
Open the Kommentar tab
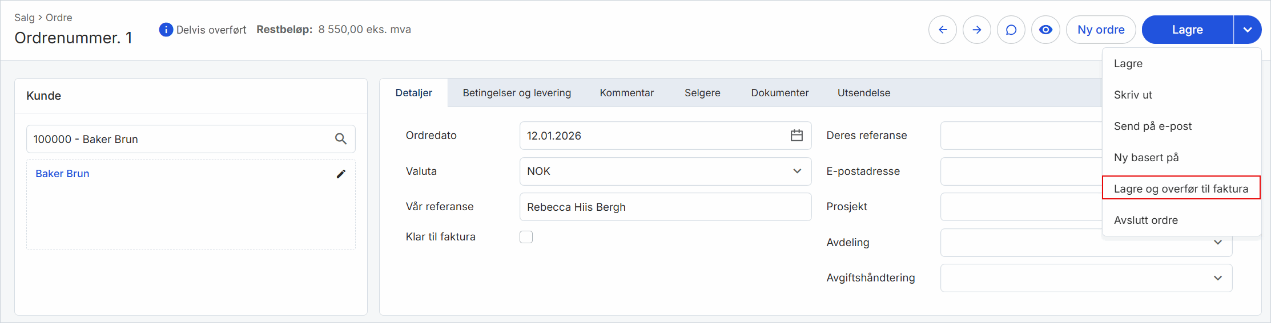627,93
